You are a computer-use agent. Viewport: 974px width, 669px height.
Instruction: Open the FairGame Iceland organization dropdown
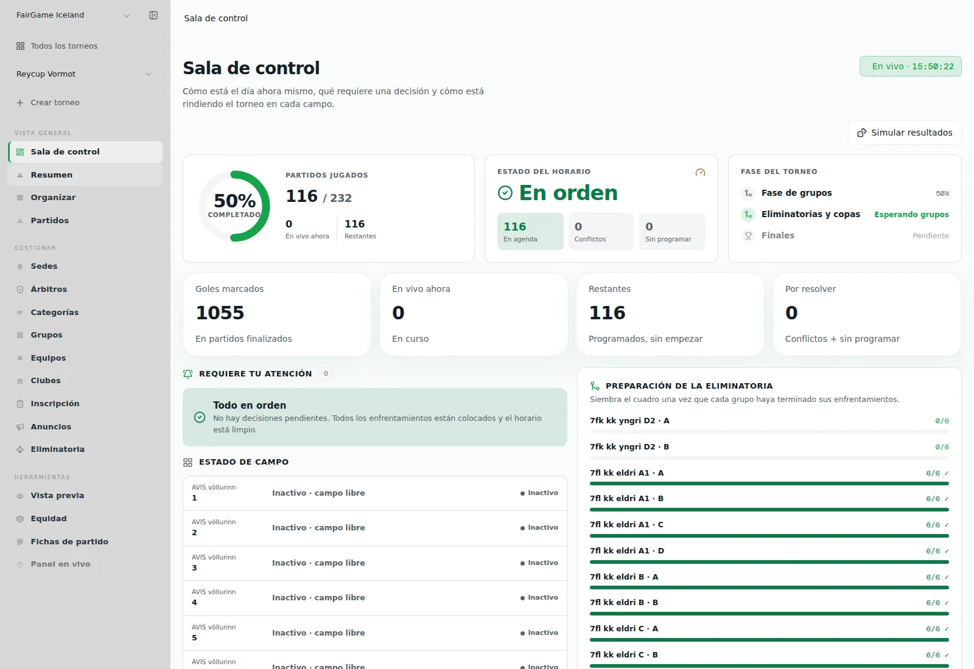click(73, 15)
